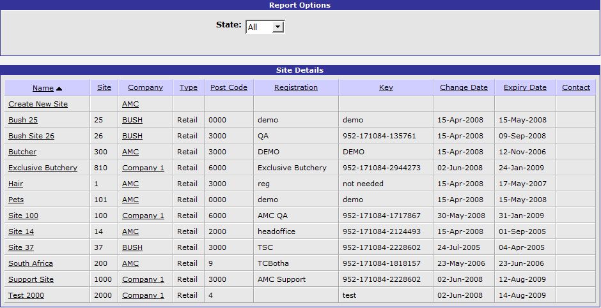
Task: Sort by Expiry Date header
Action: [x=525, y=87]
